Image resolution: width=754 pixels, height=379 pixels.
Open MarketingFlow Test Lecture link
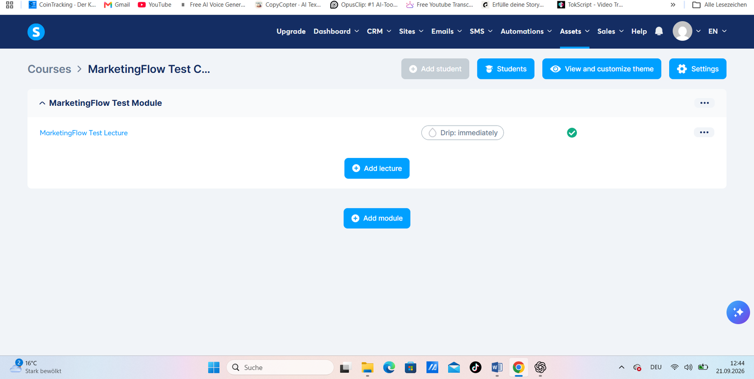coord(83,133)
